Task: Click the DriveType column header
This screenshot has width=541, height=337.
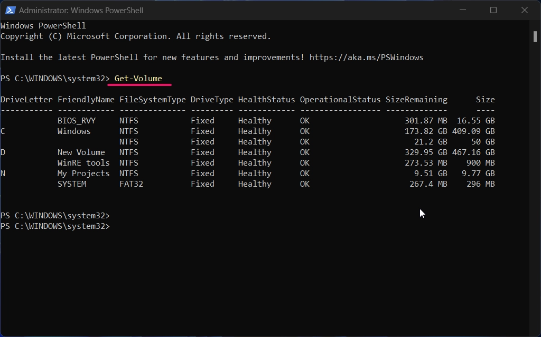Action: [212, 100]
